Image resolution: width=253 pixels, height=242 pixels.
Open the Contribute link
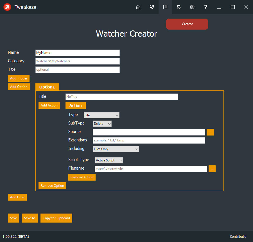pyautogui.click(x=238, y=236)
